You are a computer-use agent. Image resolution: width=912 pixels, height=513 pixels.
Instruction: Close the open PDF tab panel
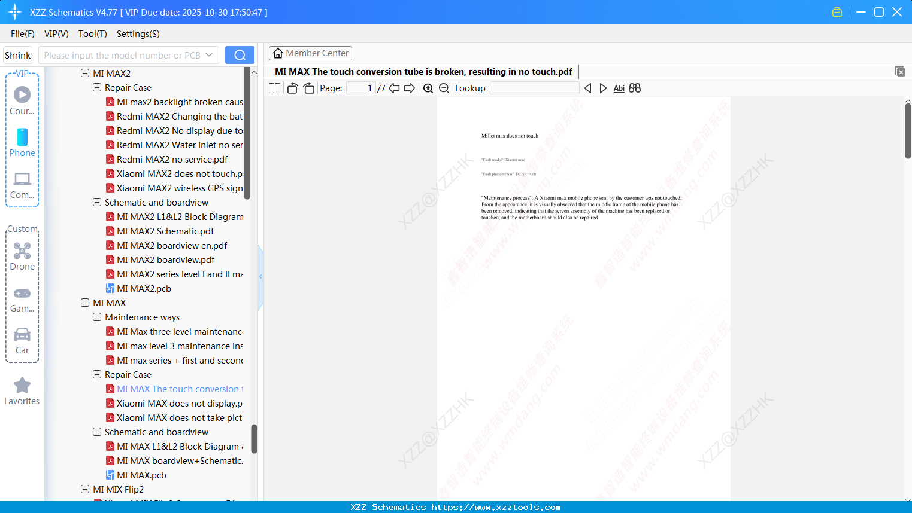pos(899,71)
